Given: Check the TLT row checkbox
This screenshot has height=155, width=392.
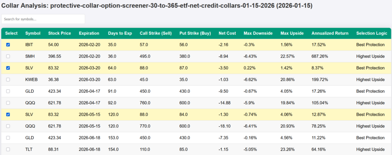Looking at the screenshot, I should [8, 149].
